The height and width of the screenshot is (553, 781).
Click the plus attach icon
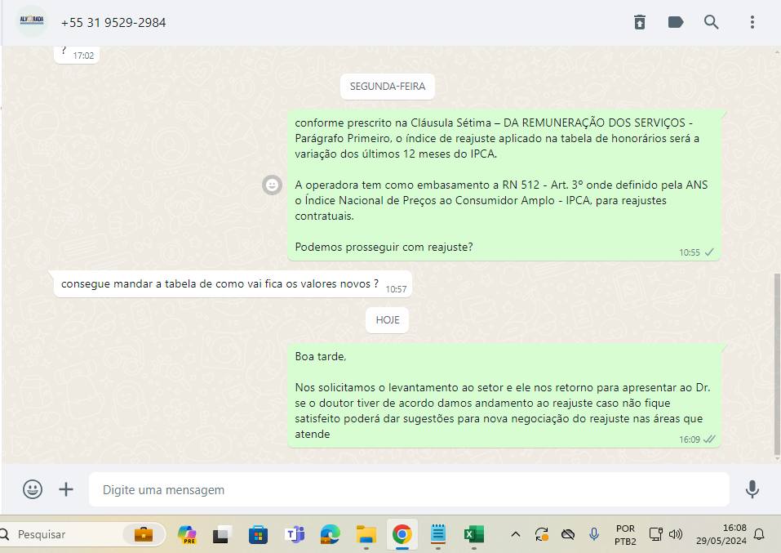[x=66, y=489]
